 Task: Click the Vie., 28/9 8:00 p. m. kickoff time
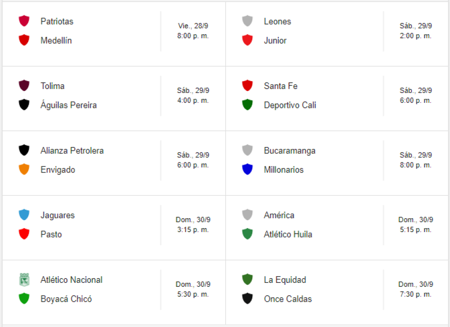193,31
